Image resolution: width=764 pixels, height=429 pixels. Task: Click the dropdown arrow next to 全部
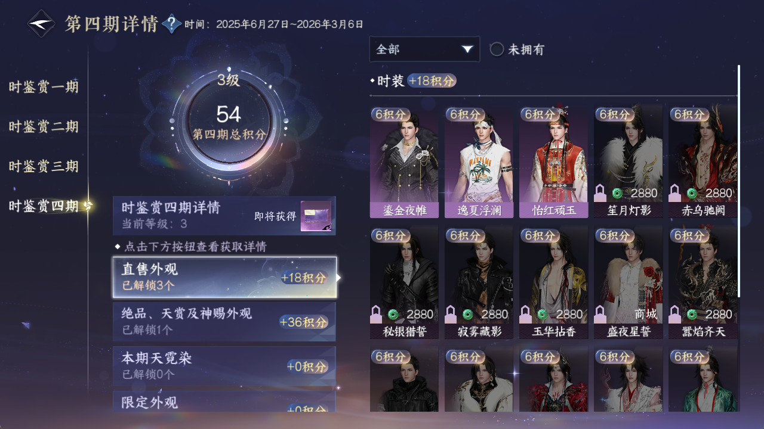tap(467, 49)
